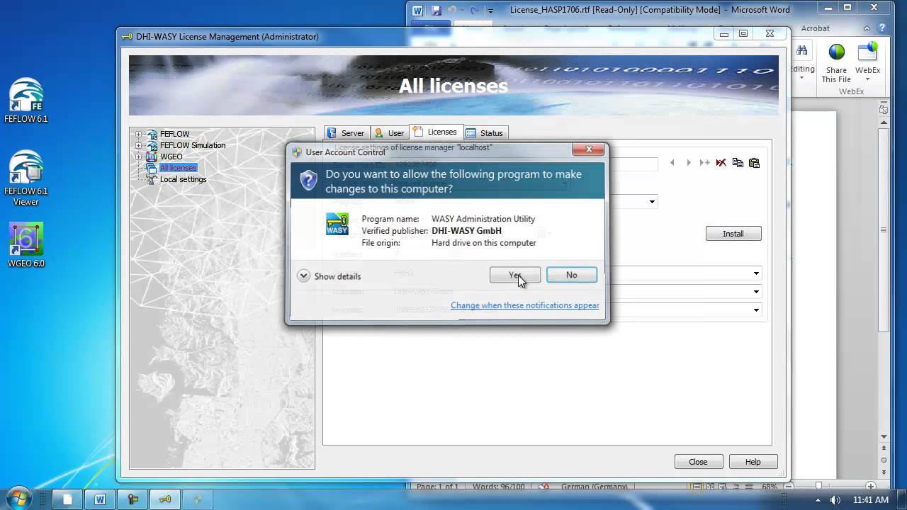Screen dimensions: 907x510
Task: Click No in User Account Control dialog
Action: (x=572, y=275)
